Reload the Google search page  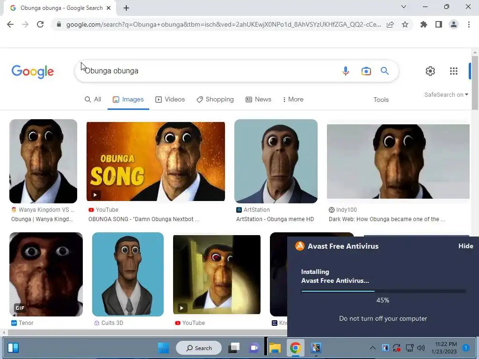click(40, 24)
